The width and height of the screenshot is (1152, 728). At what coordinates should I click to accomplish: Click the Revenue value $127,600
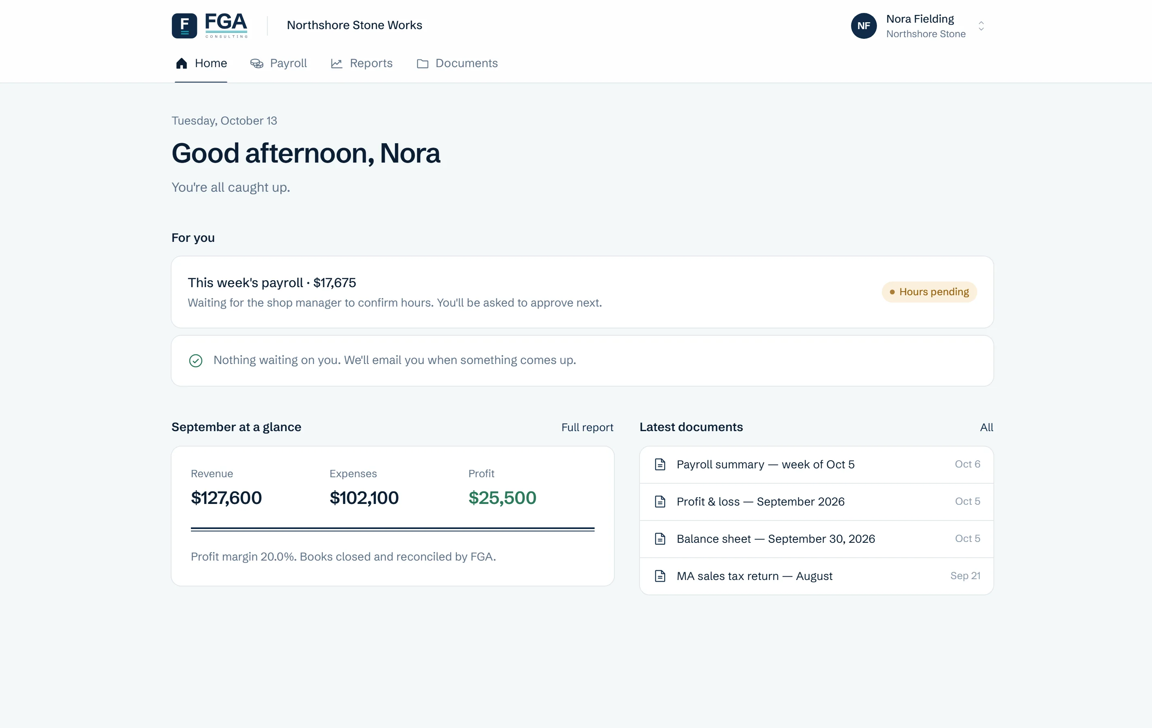(226, 498)
